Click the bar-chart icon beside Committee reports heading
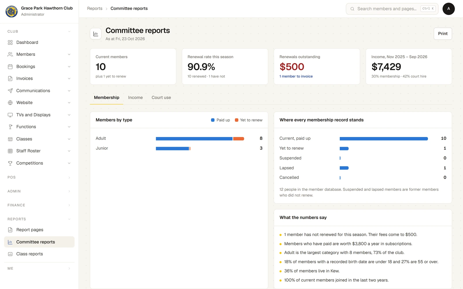 pos(96,34)
